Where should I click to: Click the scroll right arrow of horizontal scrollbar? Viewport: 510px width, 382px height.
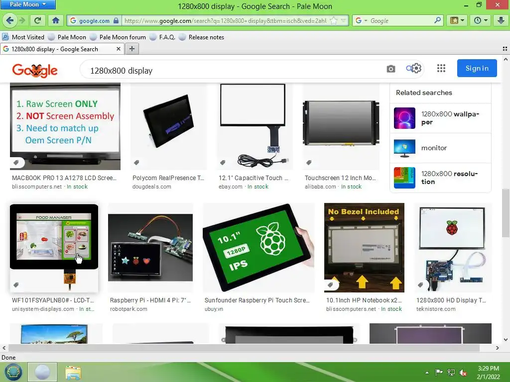(x=498, y=348)
